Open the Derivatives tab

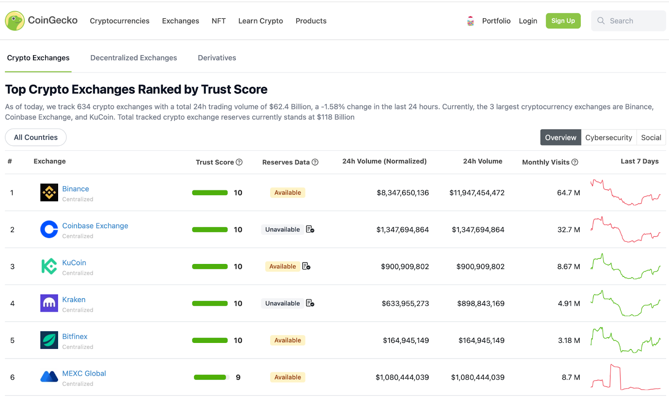[217, 58]
